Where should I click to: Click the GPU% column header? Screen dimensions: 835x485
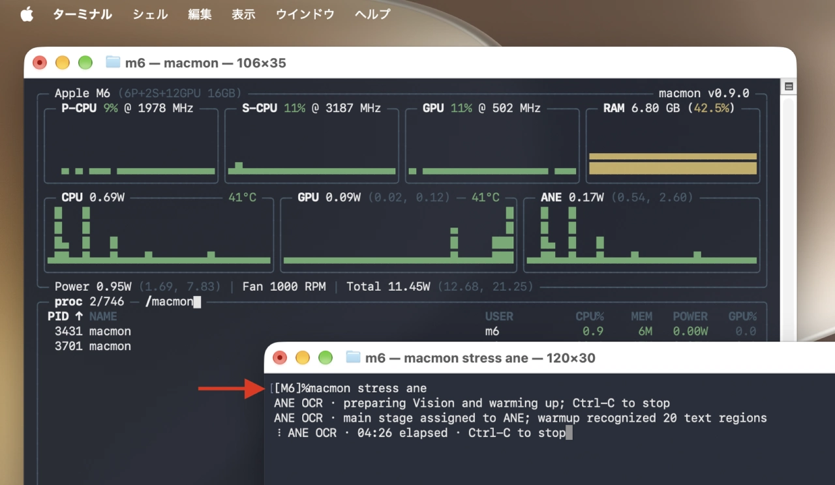tap(742, 316)
